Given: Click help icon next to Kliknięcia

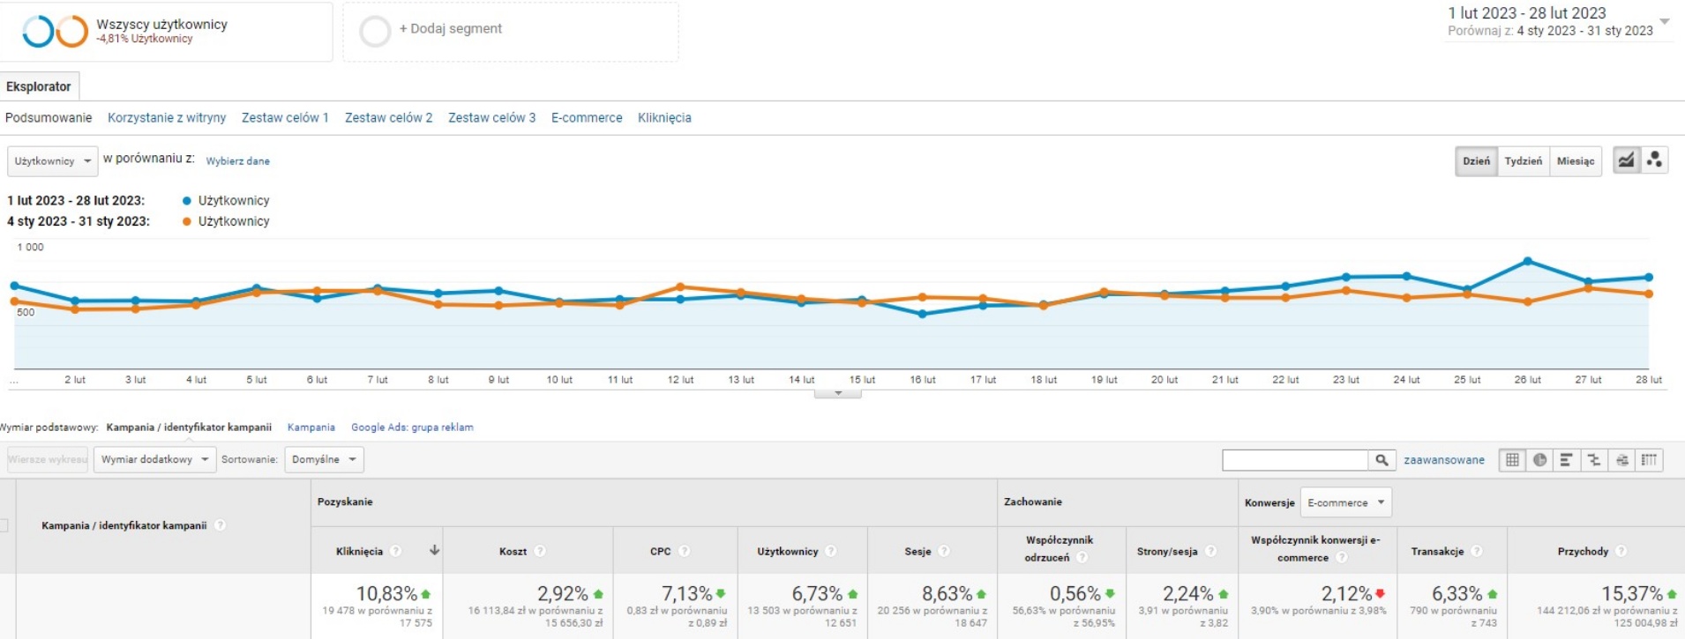Looking at the screenshot, I should click(396, 551).
